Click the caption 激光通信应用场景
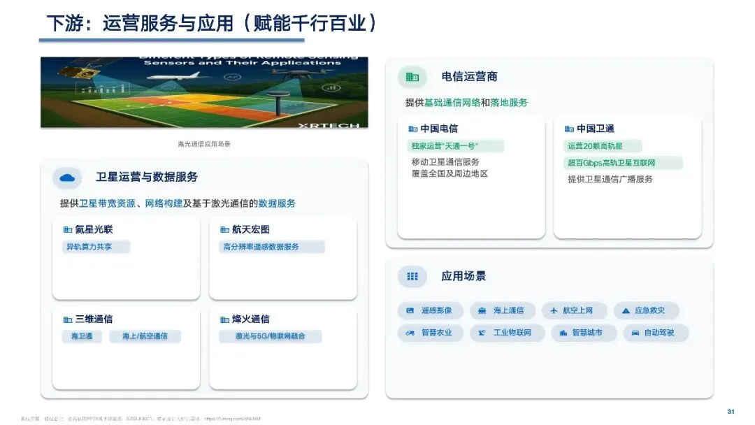Image resolution: width=755 pixels, height=425 pixels. 204,144
